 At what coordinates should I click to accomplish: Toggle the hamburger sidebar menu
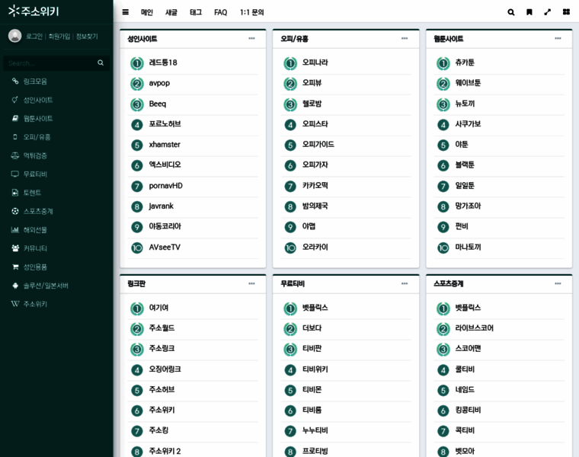point(126,12)
